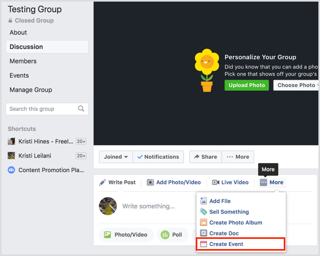The image size is (320, 256).
Task: Click the search magnifier icon in group search
Action: 81,108
